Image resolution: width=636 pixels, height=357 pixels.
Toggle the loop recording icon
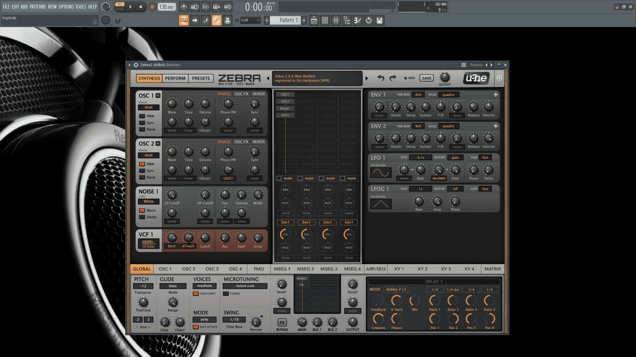(228, 7)
